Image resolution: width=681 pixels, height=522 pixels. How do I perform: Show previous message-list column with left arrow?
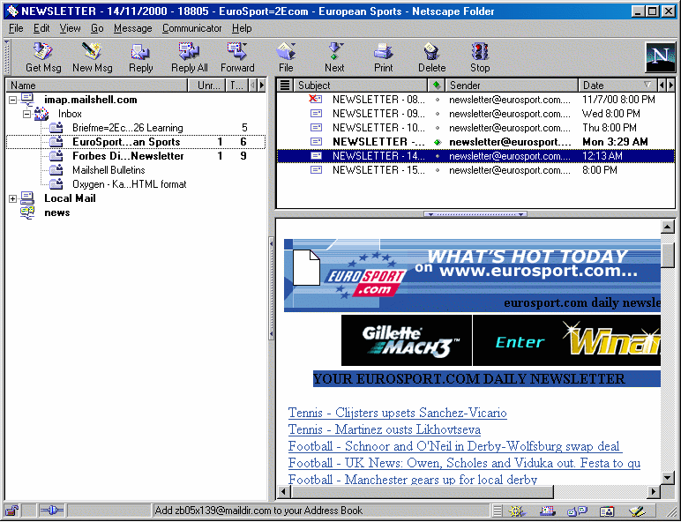(x=662, y=86)
